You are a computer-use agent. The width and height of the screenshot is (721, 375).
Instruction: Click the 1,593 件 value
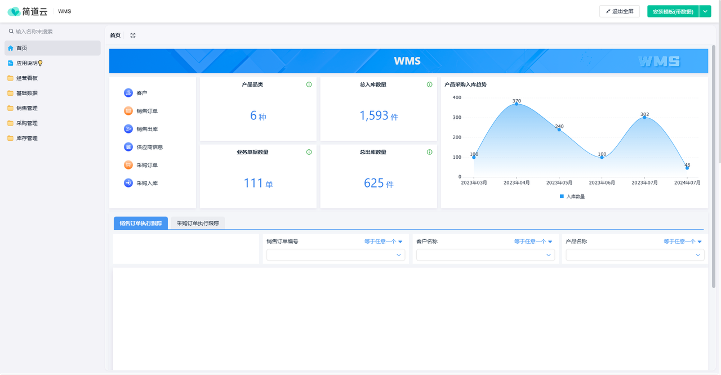point(379,115)
